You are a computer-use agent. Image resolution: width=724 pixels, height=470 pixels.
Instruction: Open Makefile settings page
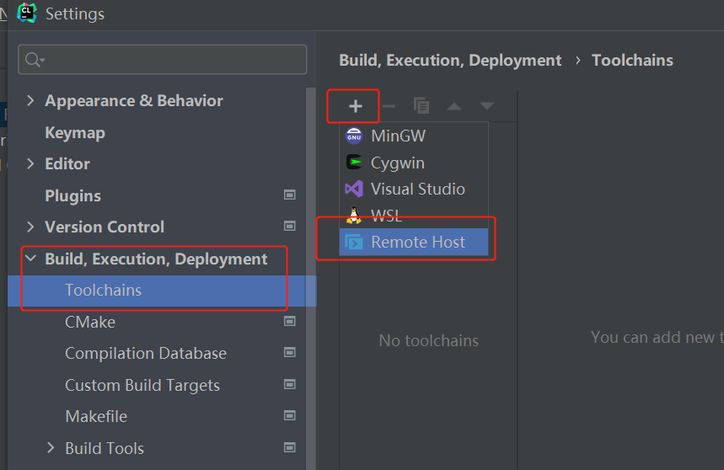(96, 416)
